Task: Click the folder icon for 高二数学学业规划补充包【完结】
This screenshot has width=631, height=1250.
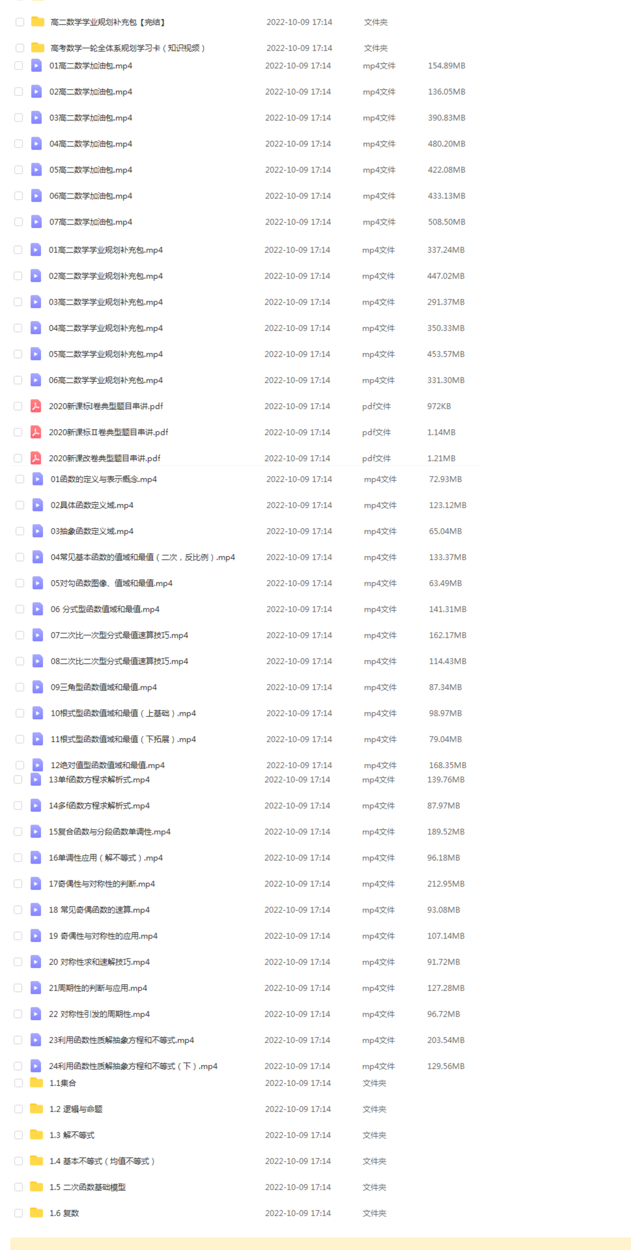Action: coord(38,22)
